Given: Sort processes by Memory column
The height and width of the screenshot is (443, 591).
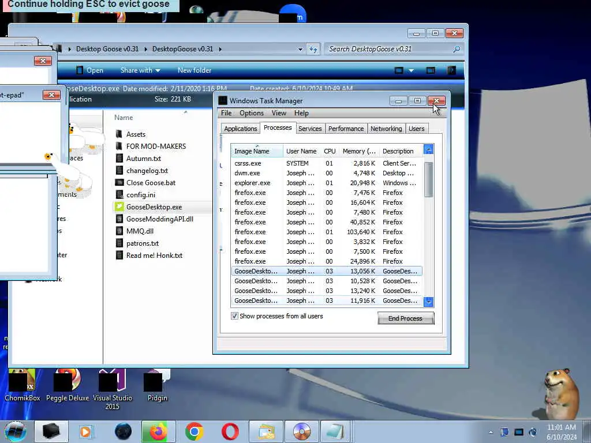Looking at the screenshot, I should [359, 151].
